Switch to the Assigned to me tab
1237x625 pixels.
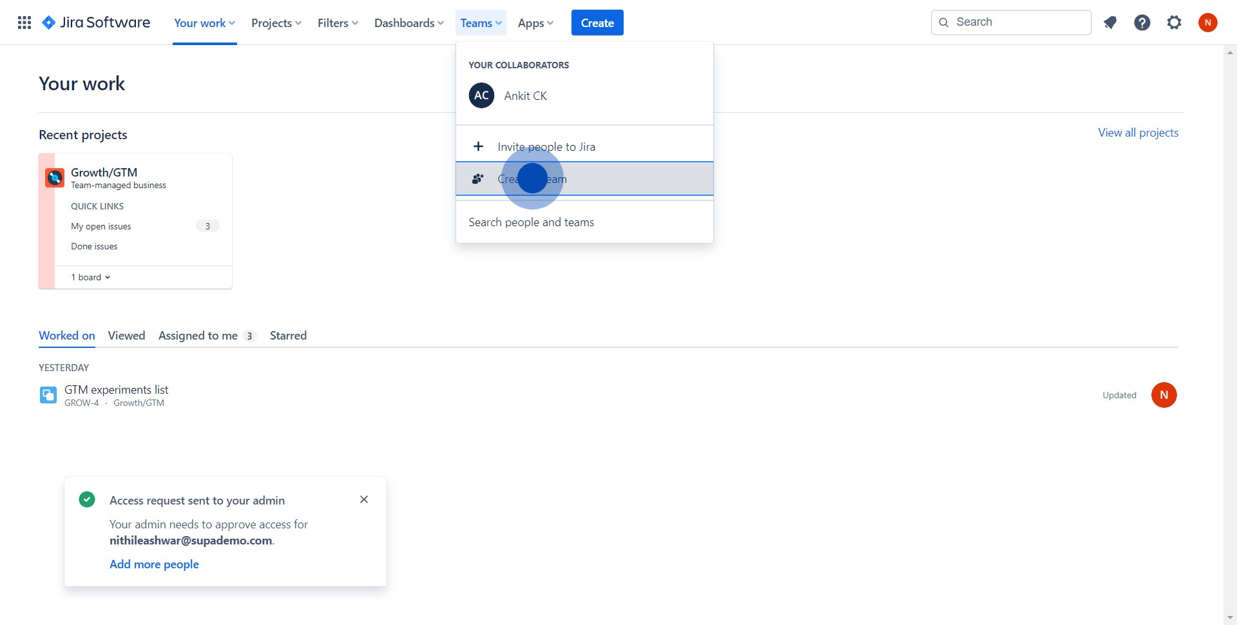pos(198,335)
